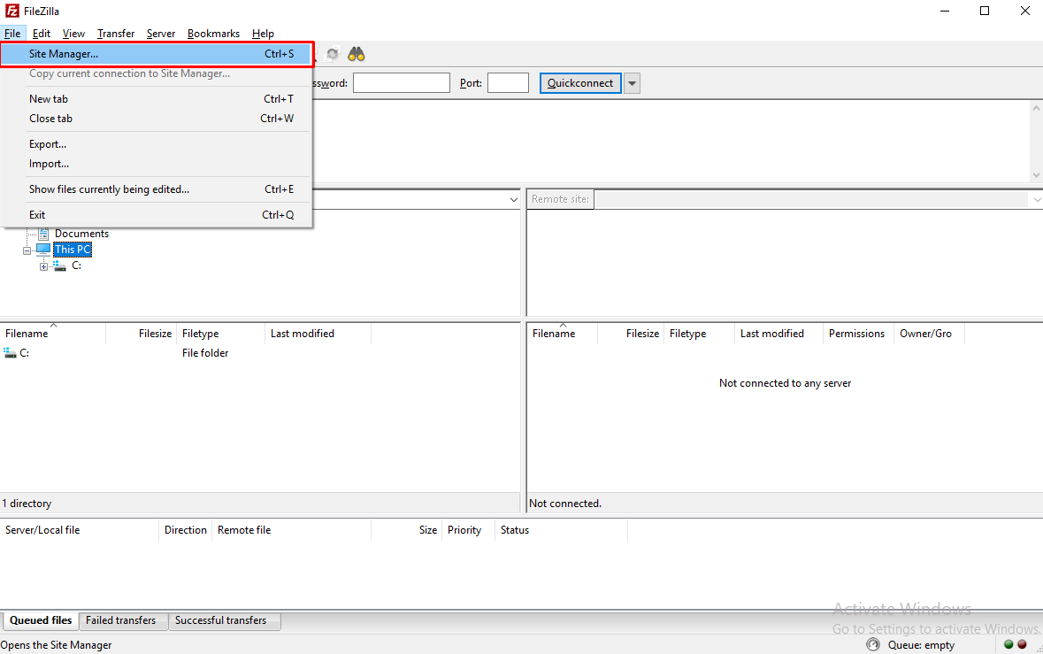Select C: in local directory tree
The height and width of the screenshot is (654, 1043).
[x=76, y=265]
